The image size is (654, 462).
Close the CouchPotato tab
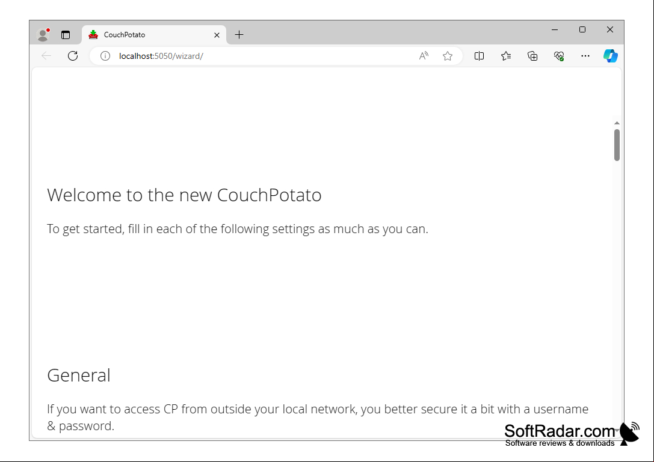217,35
